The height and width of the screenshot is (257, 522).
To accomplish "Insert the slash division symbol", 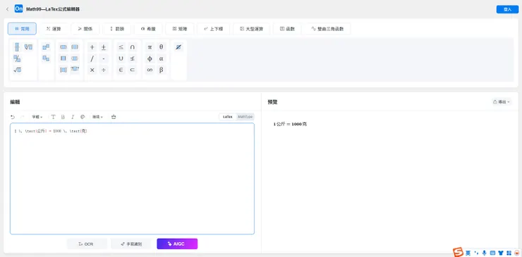I will coord(92,58).
